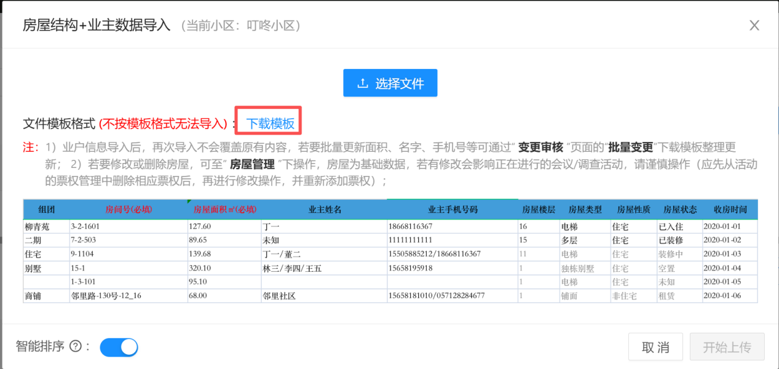
Task: Click the bold 变更审核 text in note
Action: point(540,148)
